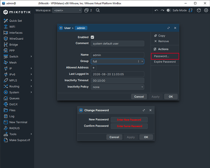210x168 pixels.
Task: Click Apply in Change Password dialog
Action: coord(131,137)
